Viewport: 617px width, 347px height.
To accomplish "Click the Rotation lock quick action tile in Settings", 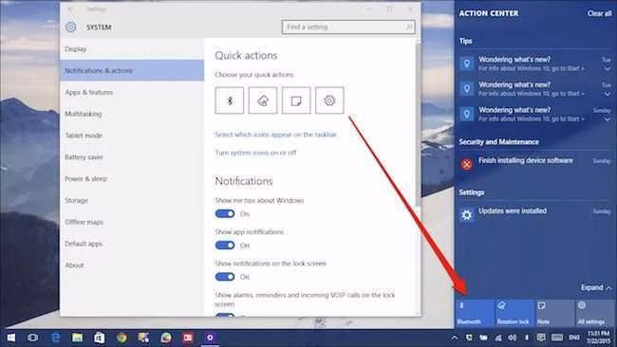I will coord(263,100).
